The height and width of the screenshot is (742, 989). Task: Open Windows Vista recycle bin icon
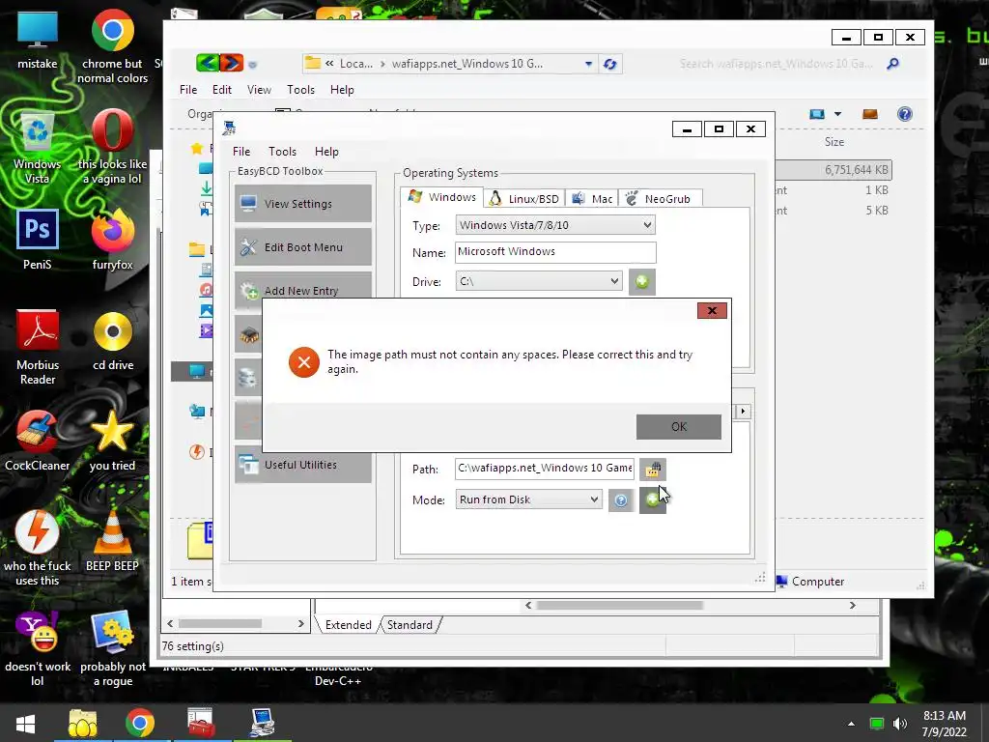38,147
